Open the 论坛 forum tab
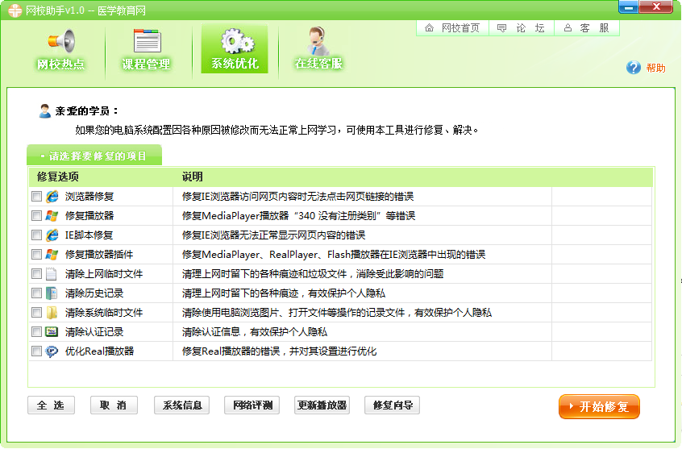 (522, 28)
